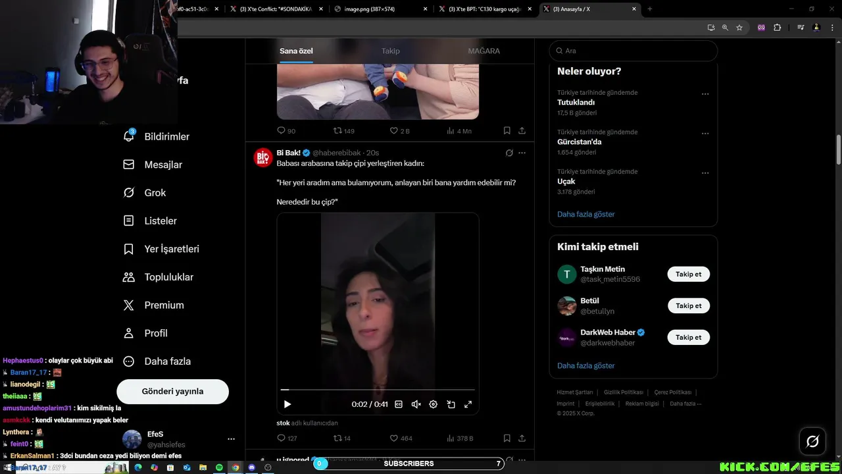Unmute the video sound
This screenshot has height=474, width=842.
point(416,404)
